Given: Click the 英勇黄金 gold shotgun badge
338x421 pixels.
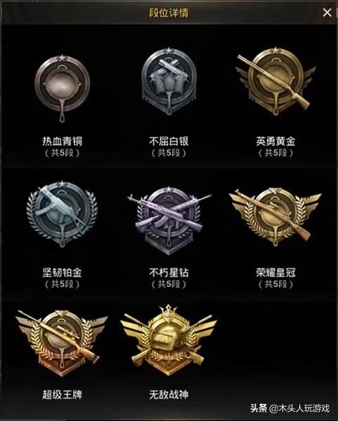Looking at the screenshot, I should coord(275,81).
